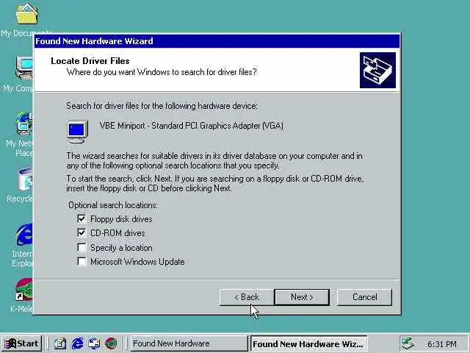Launch Outlook Express from quick launch
Viewport: 470px width, 353px height.
(94, 343)
